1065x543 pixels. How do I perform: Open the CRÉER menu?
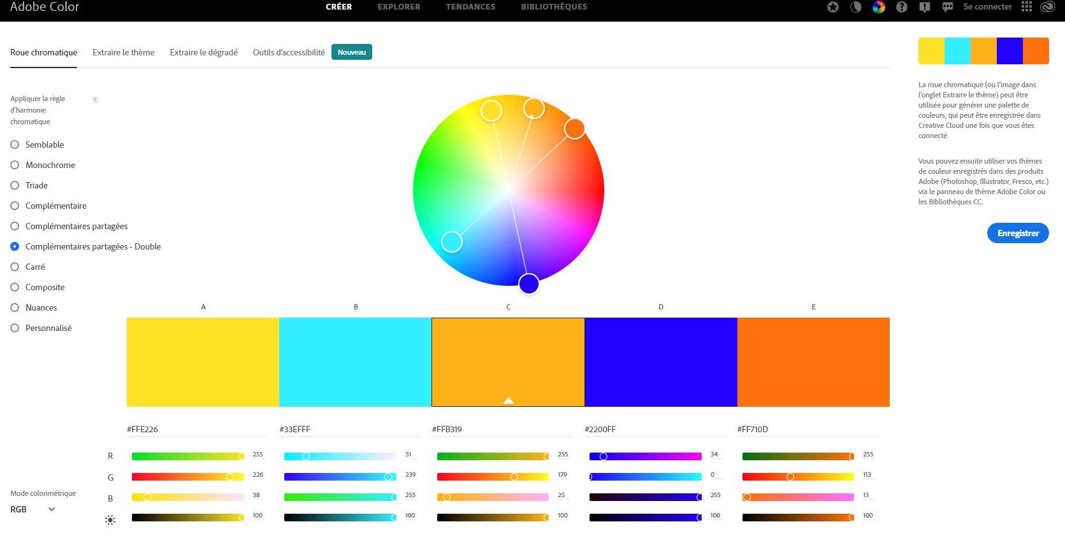click(338, 7)
